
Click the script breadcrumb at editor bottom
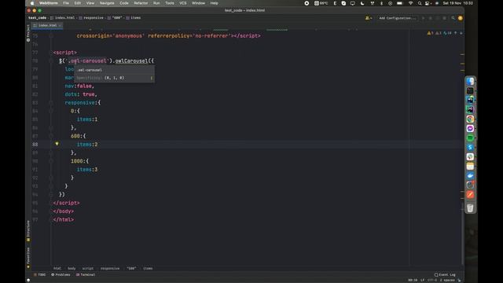click(87, 268)
